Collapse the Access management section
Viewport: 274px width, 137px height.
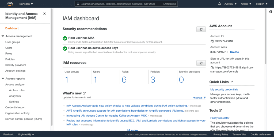[3, 36]
